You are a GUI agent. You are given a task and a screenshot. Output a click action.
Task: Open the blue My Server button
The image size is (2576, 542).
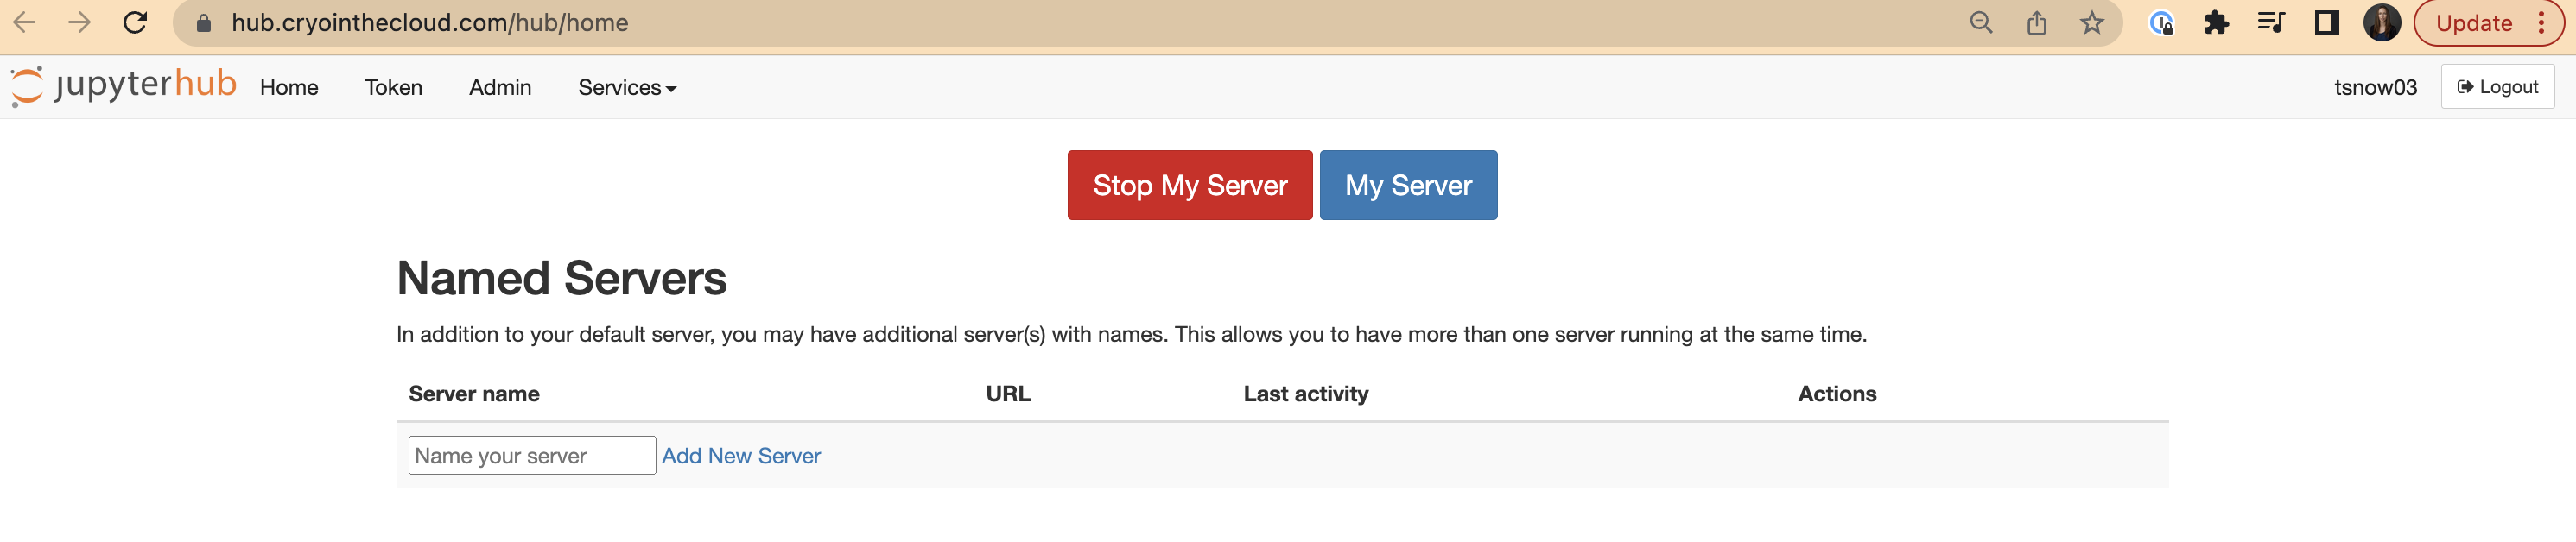1408,185
